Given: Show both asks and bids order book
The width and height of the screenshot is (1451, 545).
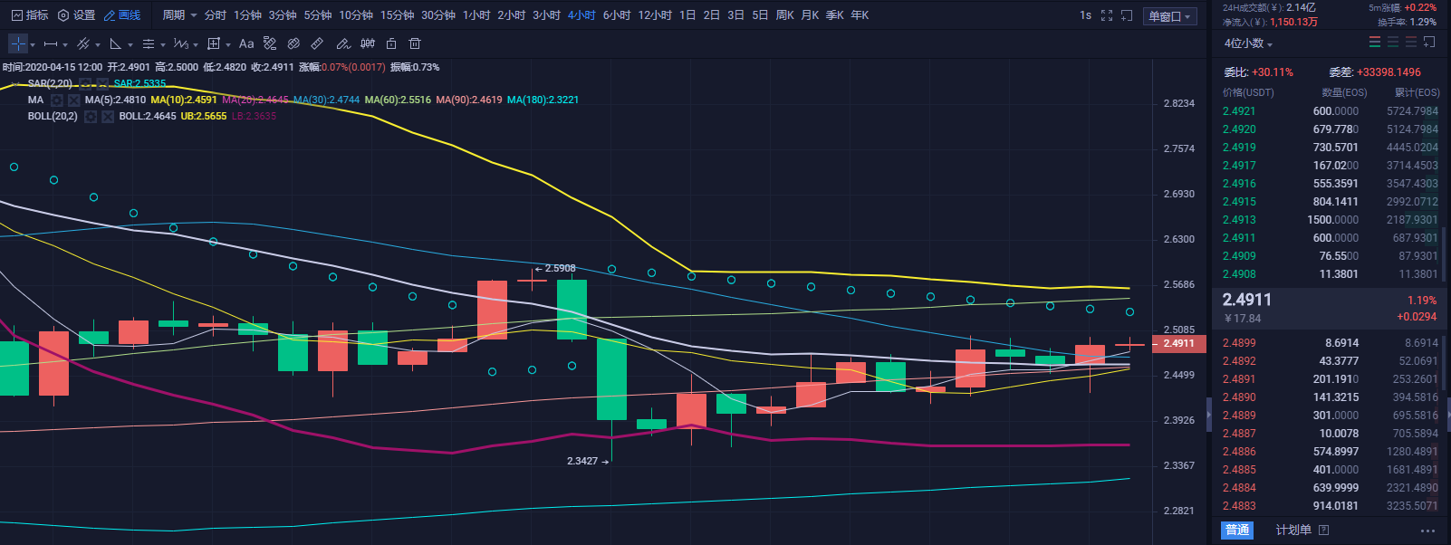Looking at the screenshot, I should pyautogui.click(x=1375, y=43).
